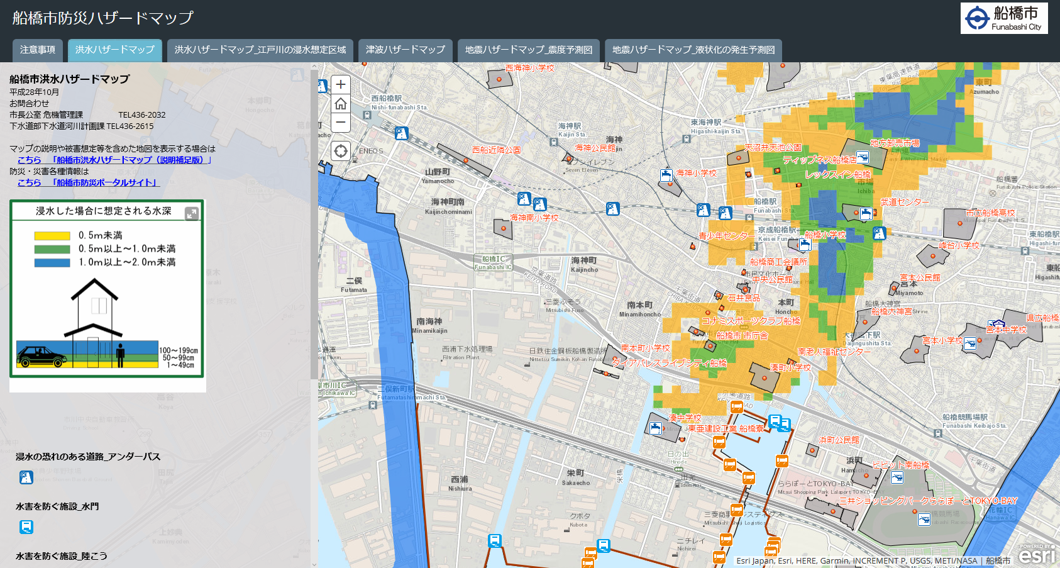Zoom out of the map
The height and width of the screenshot is (568, 1060).
(340, 122)
